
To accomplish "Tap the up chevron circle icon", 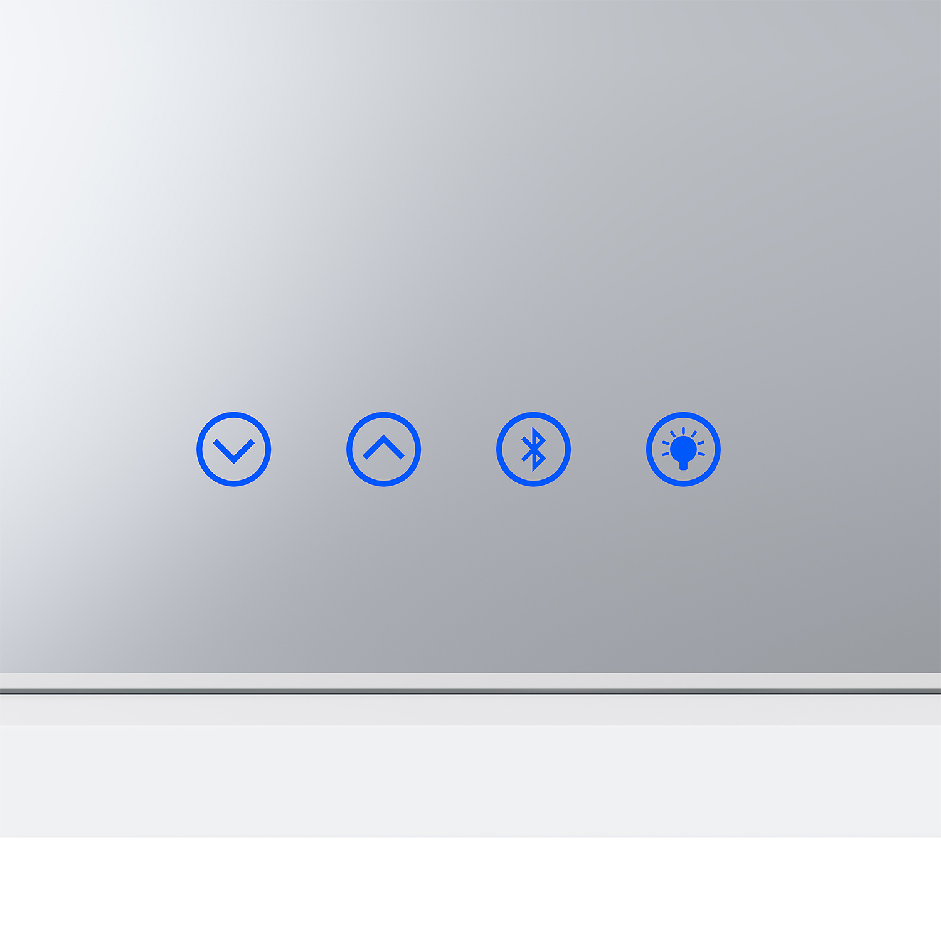I will click(x=383, y=449).
